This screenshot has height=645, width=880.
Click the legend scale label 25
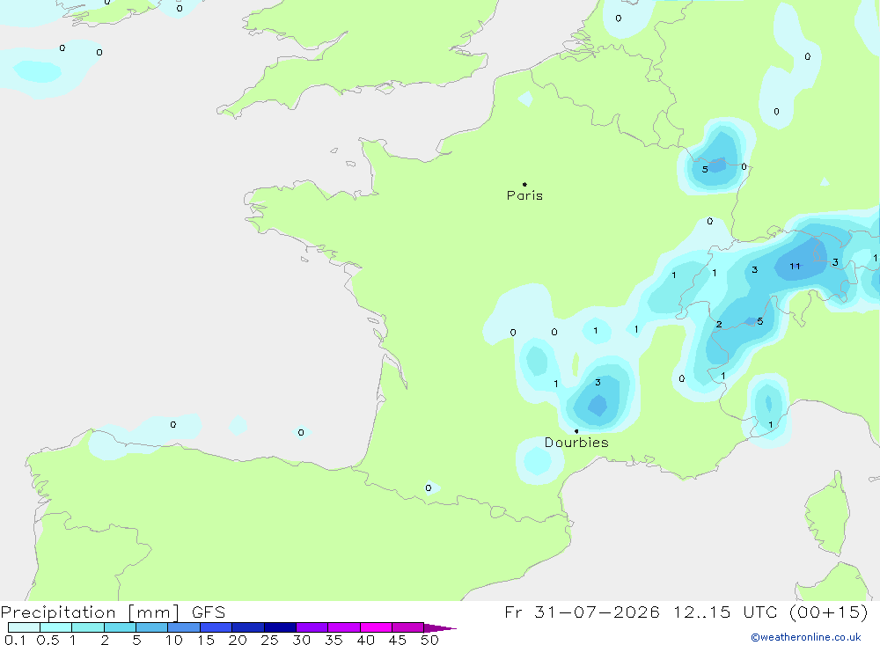(x=269, y=640)
